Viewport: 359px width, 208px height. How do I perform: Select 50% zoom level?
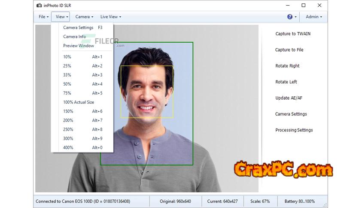(x=67, y=84)
